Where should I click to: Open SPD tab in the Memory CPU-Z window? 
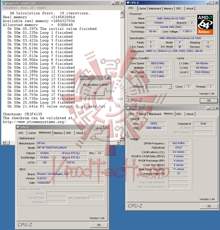point(178,114)
